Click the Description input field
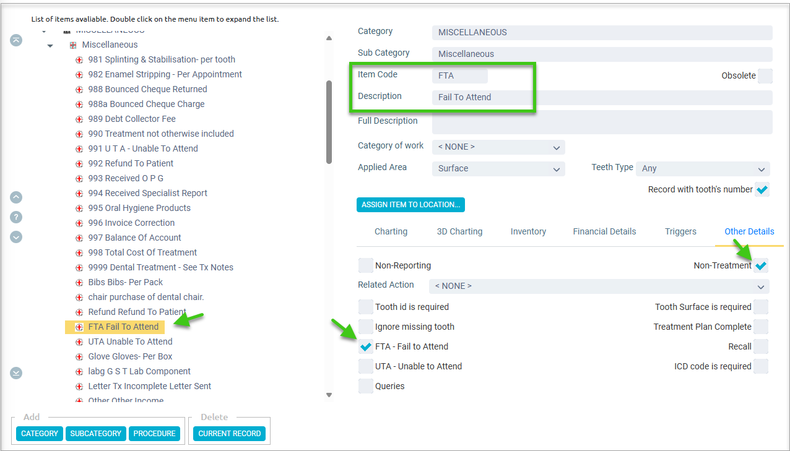Screen dimensions: 790x451 point(602,97)
